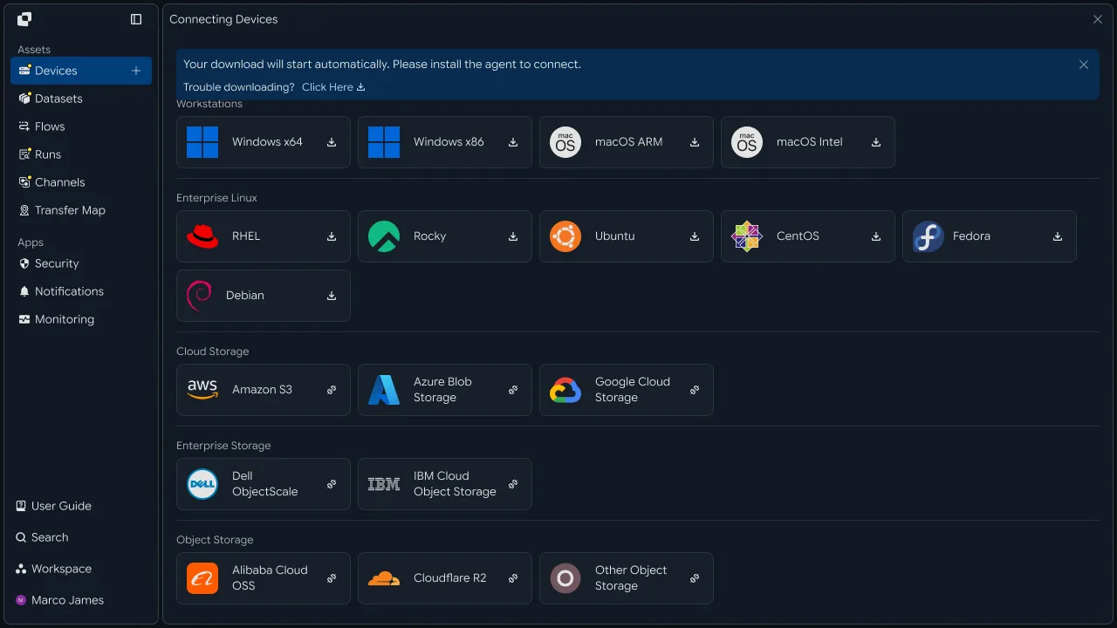The image size is (1117, 628).
Task: Click the Fedora logo
Action: (929, 236)
